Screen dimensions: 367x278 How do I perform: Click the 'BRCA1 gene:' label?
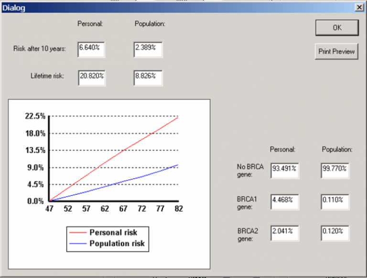pos(247,203)
